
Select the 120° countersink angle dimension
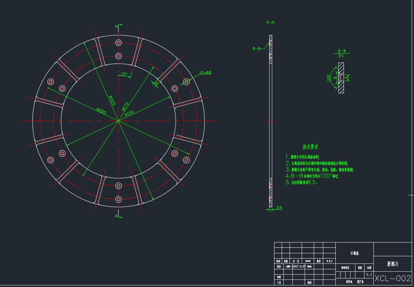click(329, 78)
